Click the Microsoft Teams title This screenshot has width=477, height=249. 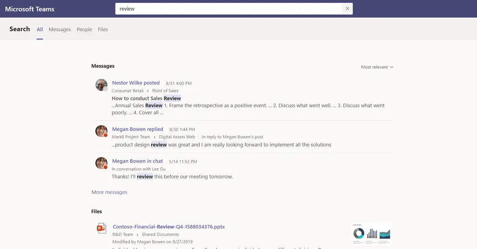(30, 9)
